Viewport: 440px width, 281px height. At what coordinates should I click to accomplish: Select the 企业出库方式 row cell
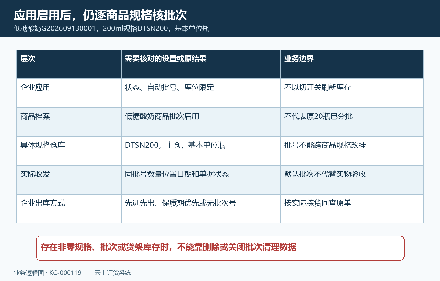click(x=69, y=209)
